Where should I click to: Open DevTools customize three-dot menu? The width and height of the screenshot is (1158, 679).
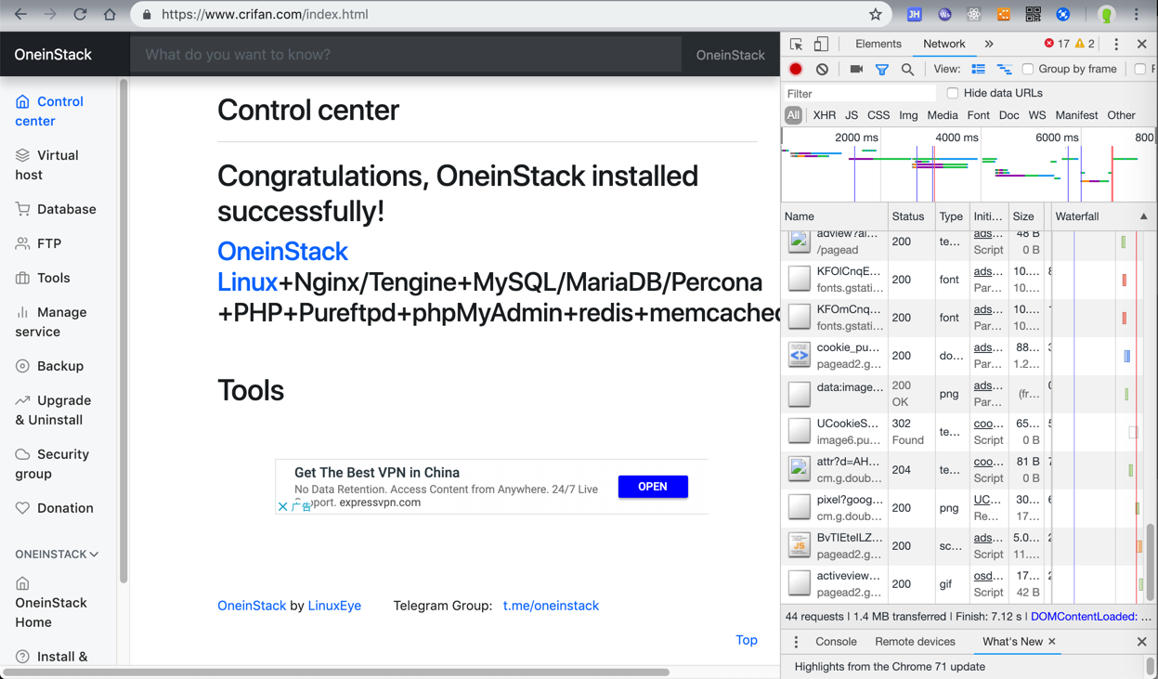tap(1116, 44)
